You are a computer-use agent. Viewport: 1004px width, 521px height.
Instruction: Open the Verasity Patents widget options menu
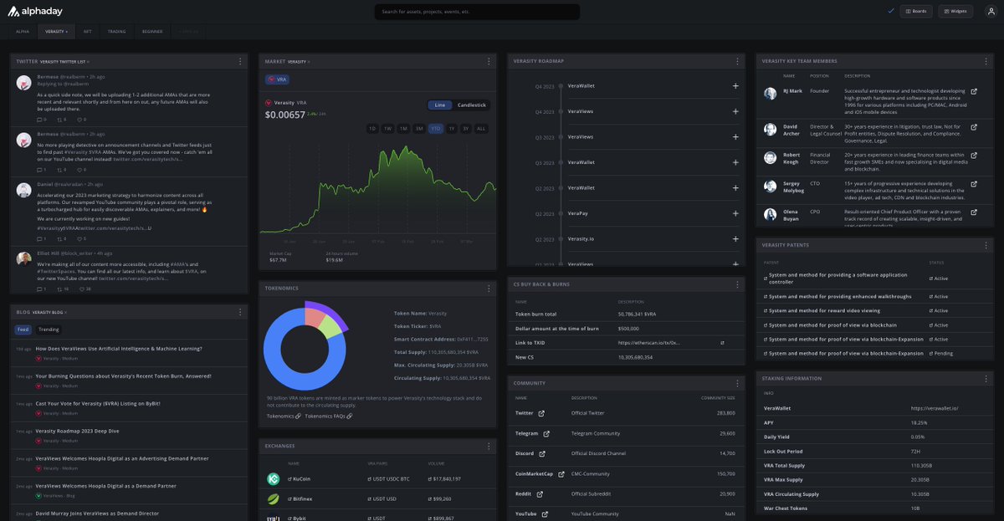click(986, 245)
